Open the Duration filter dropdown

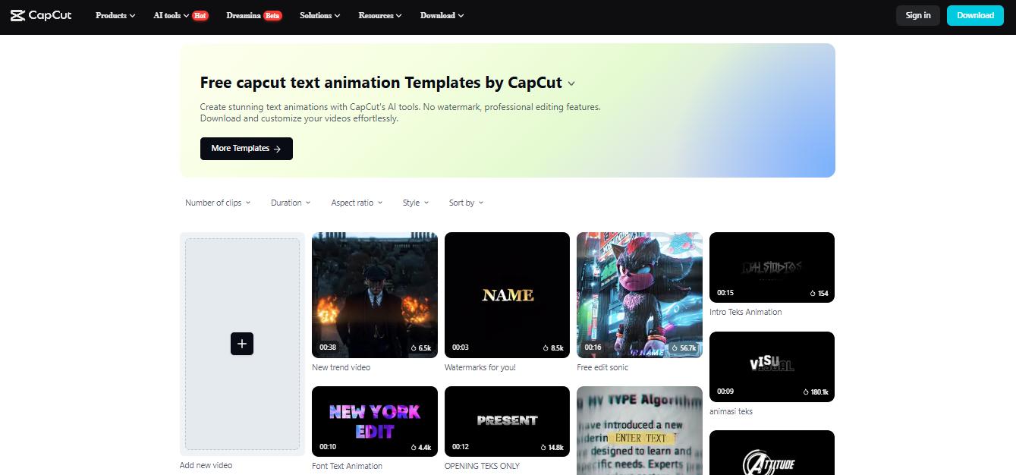click(290, 203)
